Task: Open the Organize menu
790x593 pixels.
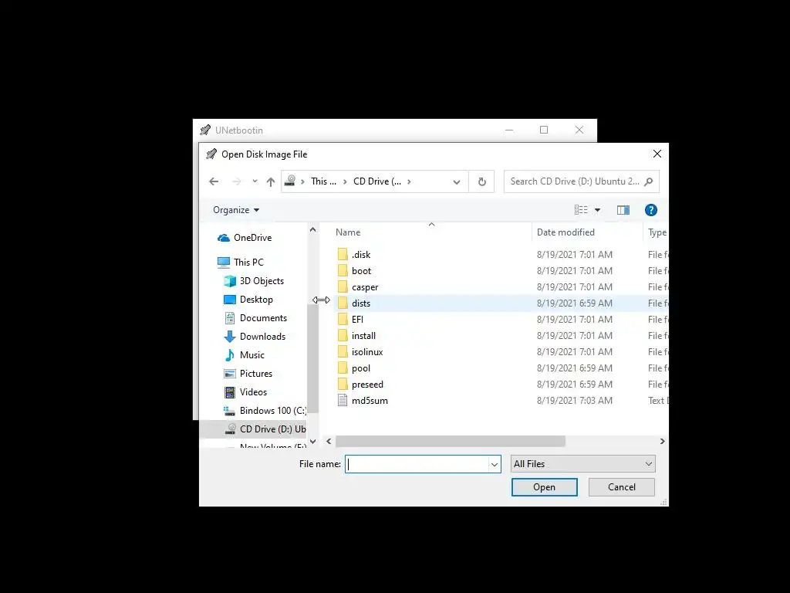Action: 236,210
